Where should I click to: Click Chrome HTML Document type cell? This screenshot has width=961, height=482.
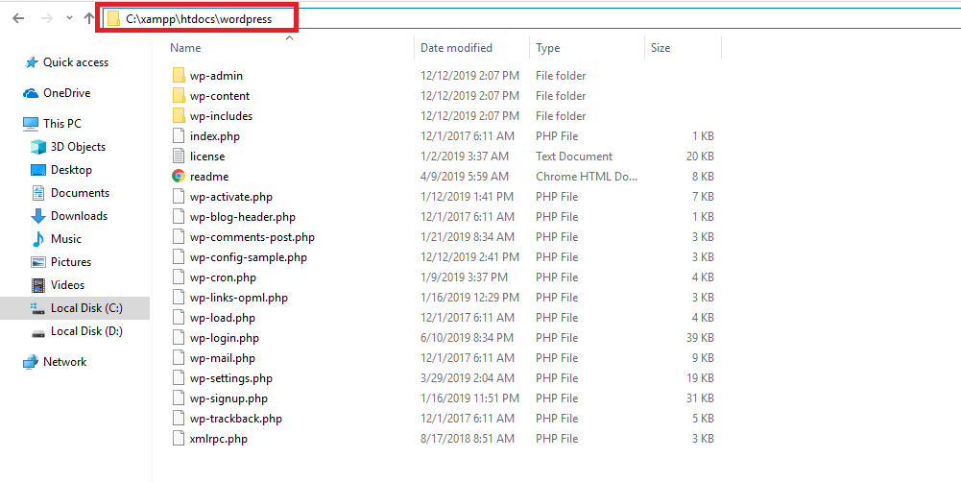coord(587,177)
